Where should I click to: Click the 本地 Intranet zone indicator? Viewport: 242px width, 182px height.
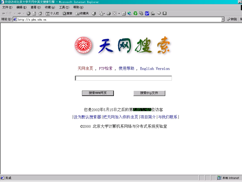(229, 178)
